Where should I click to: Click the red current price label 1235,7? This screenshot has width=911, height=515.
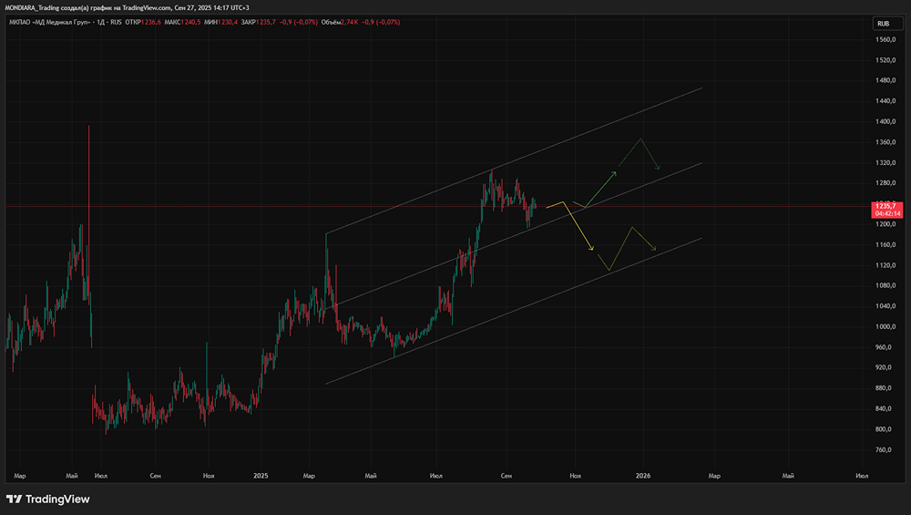tap(886, 206)
